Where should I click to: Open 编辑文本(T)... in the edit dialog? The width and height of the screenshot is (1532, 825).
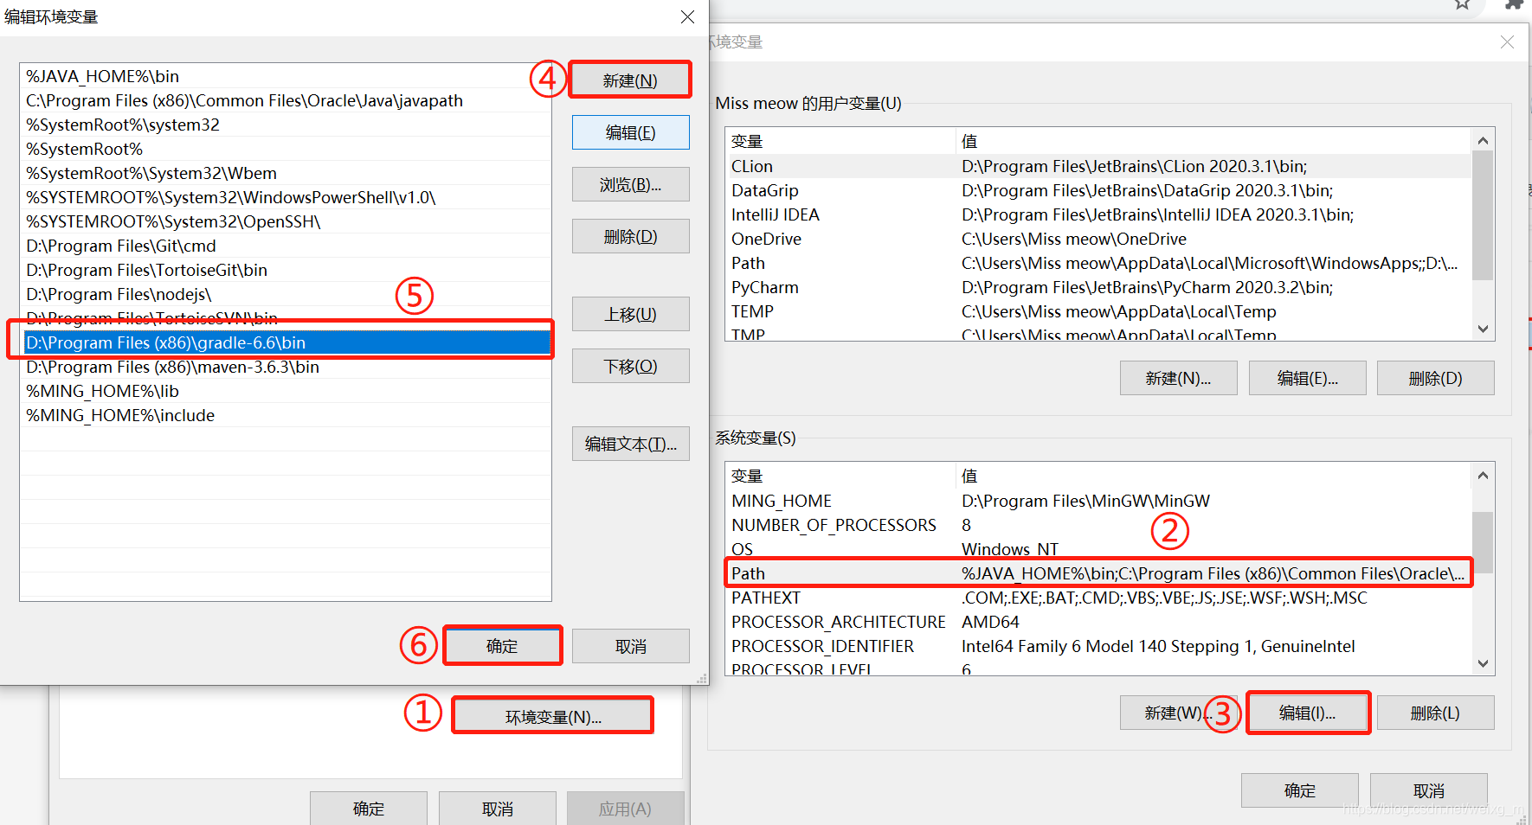point(630,444)
